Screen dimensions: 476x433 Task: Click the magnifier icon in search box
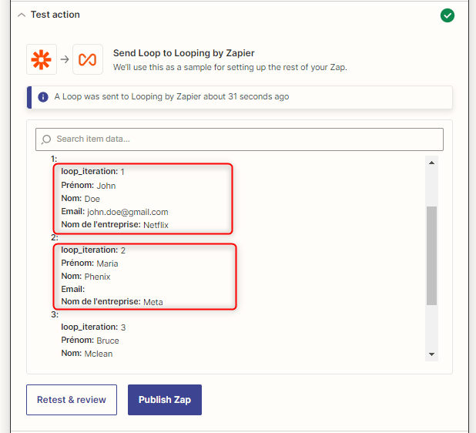pyautogui.click(x=46, y=139)
